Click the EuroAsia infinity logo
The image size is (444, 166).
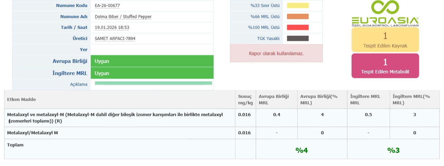(x=385, y=8)
